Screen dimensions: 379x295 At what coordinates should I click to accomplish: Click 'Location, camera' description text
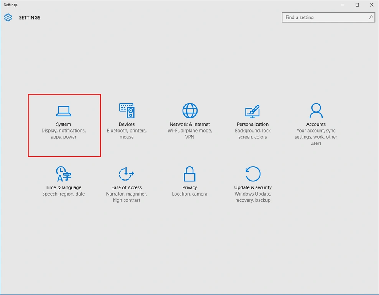[189, 194]
